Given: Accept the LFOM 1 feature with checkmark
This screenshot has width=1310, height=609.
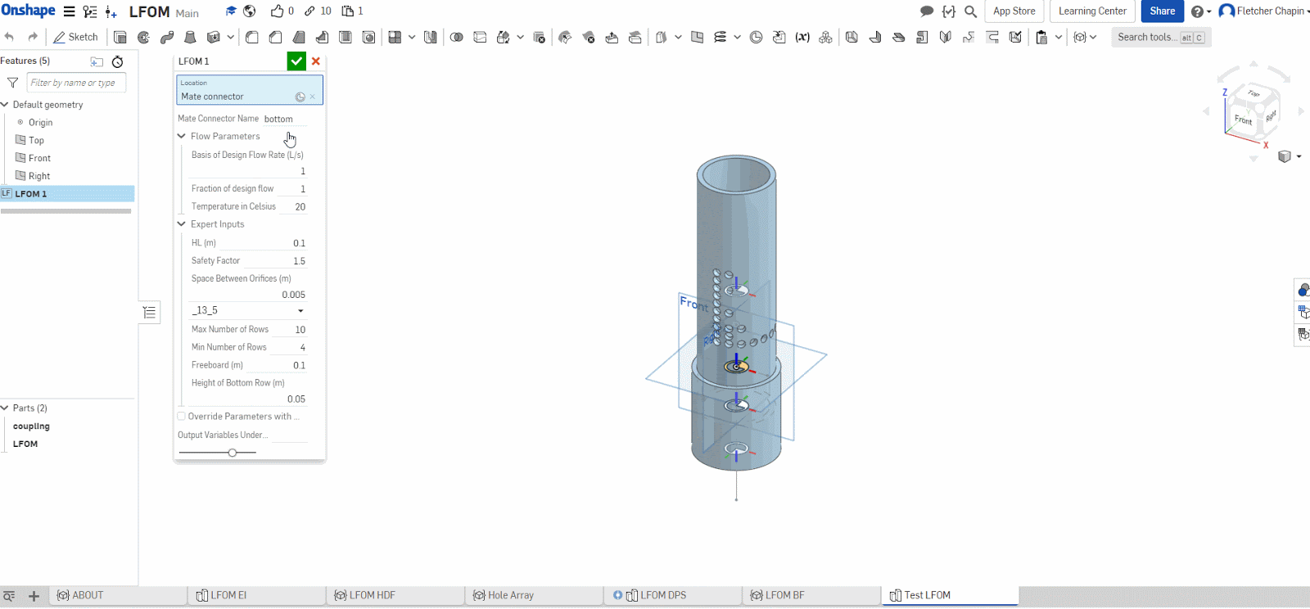Looking at the screenshot, I should tap(296, 61).
